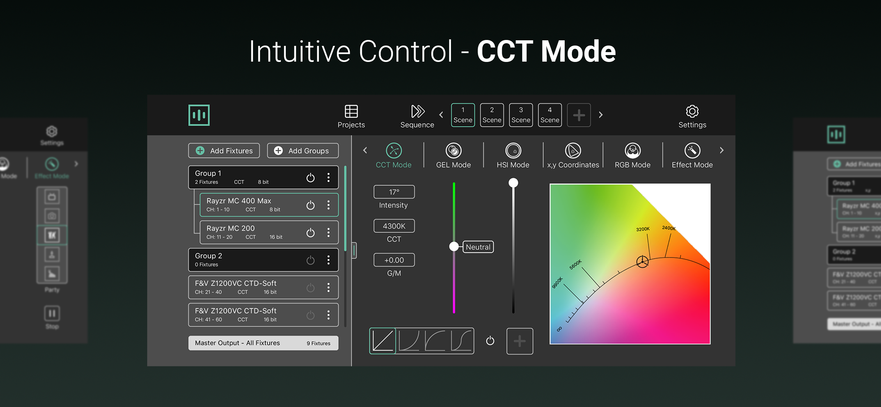Click the CCT value field 4300K
Viewport: 881px width, 407px height.
(x=394, y=226)
